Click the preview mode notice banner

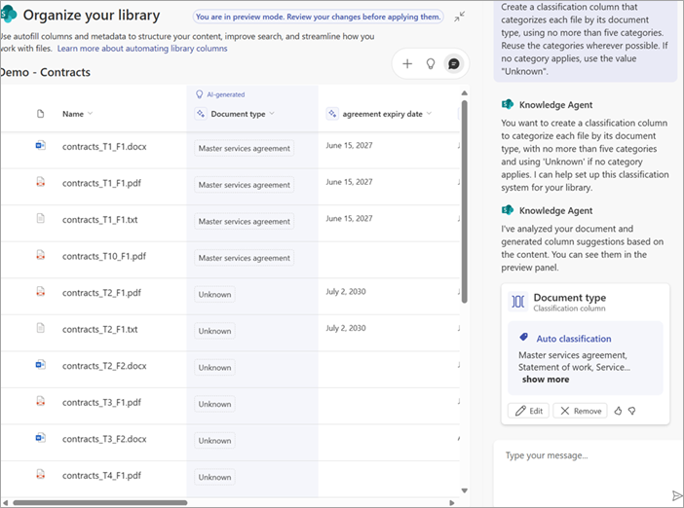(x=318, y=17)
